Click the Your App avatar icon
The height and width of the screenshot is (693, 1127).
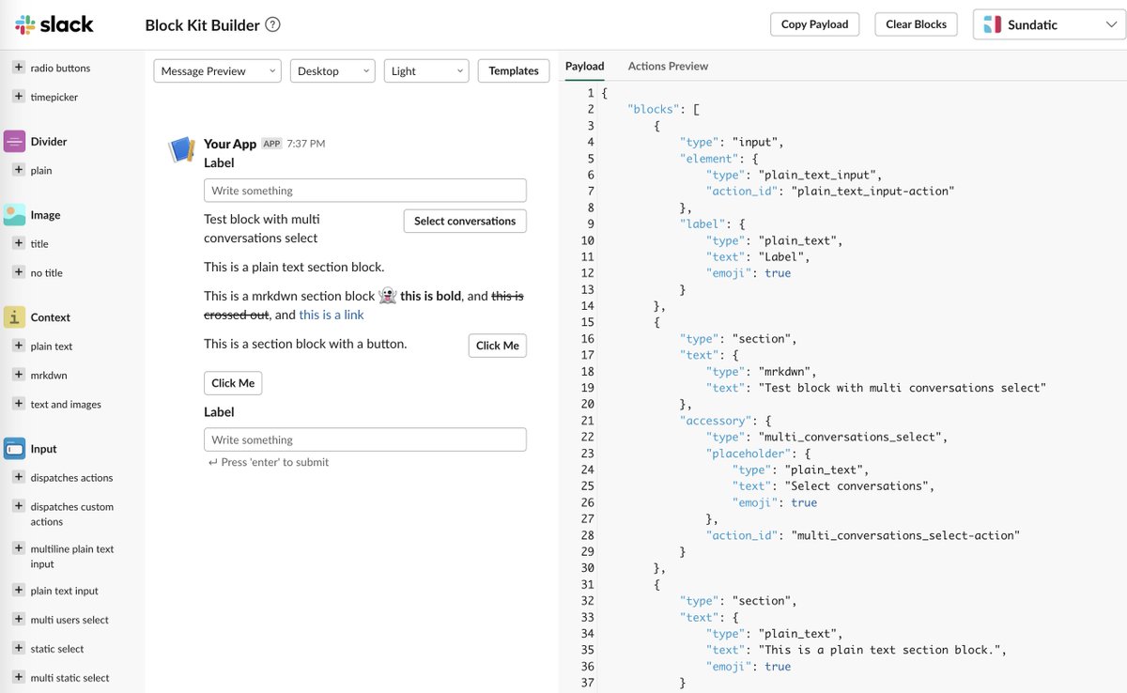(180, 149)
